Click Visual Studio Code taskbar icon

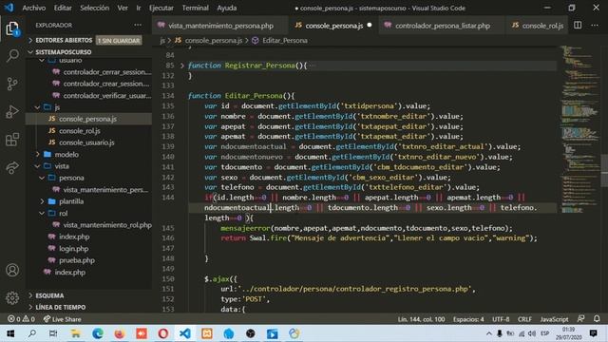click(185, 333)
